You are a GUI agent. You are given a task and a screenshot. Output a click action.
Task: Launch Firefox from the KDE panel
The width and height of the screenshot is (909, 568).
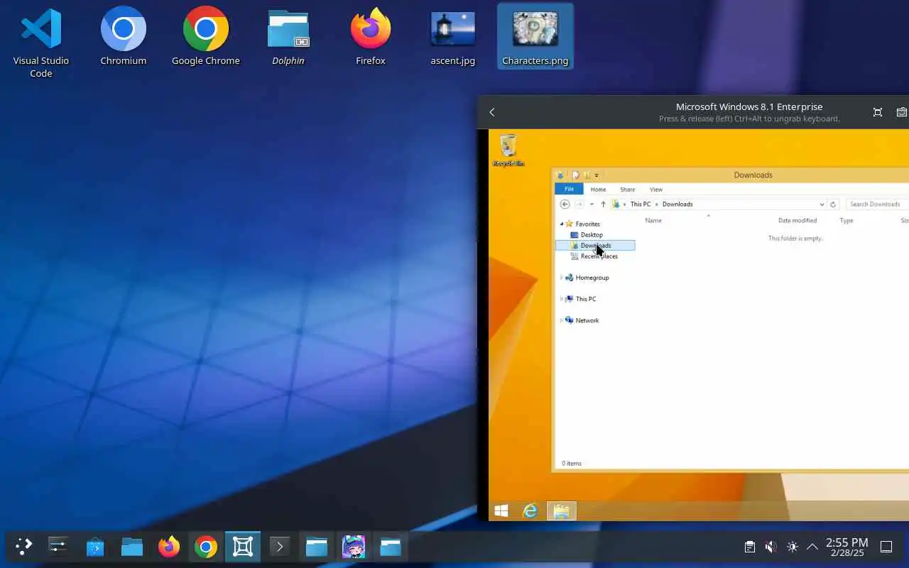click(169, 547)
